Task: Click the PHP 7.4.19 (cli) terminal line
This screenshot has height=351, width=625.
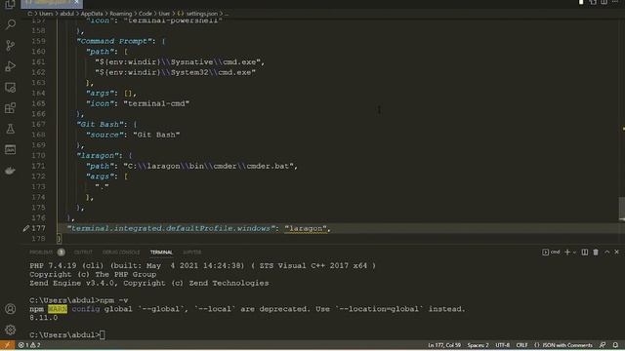Action: pos(202,265)
